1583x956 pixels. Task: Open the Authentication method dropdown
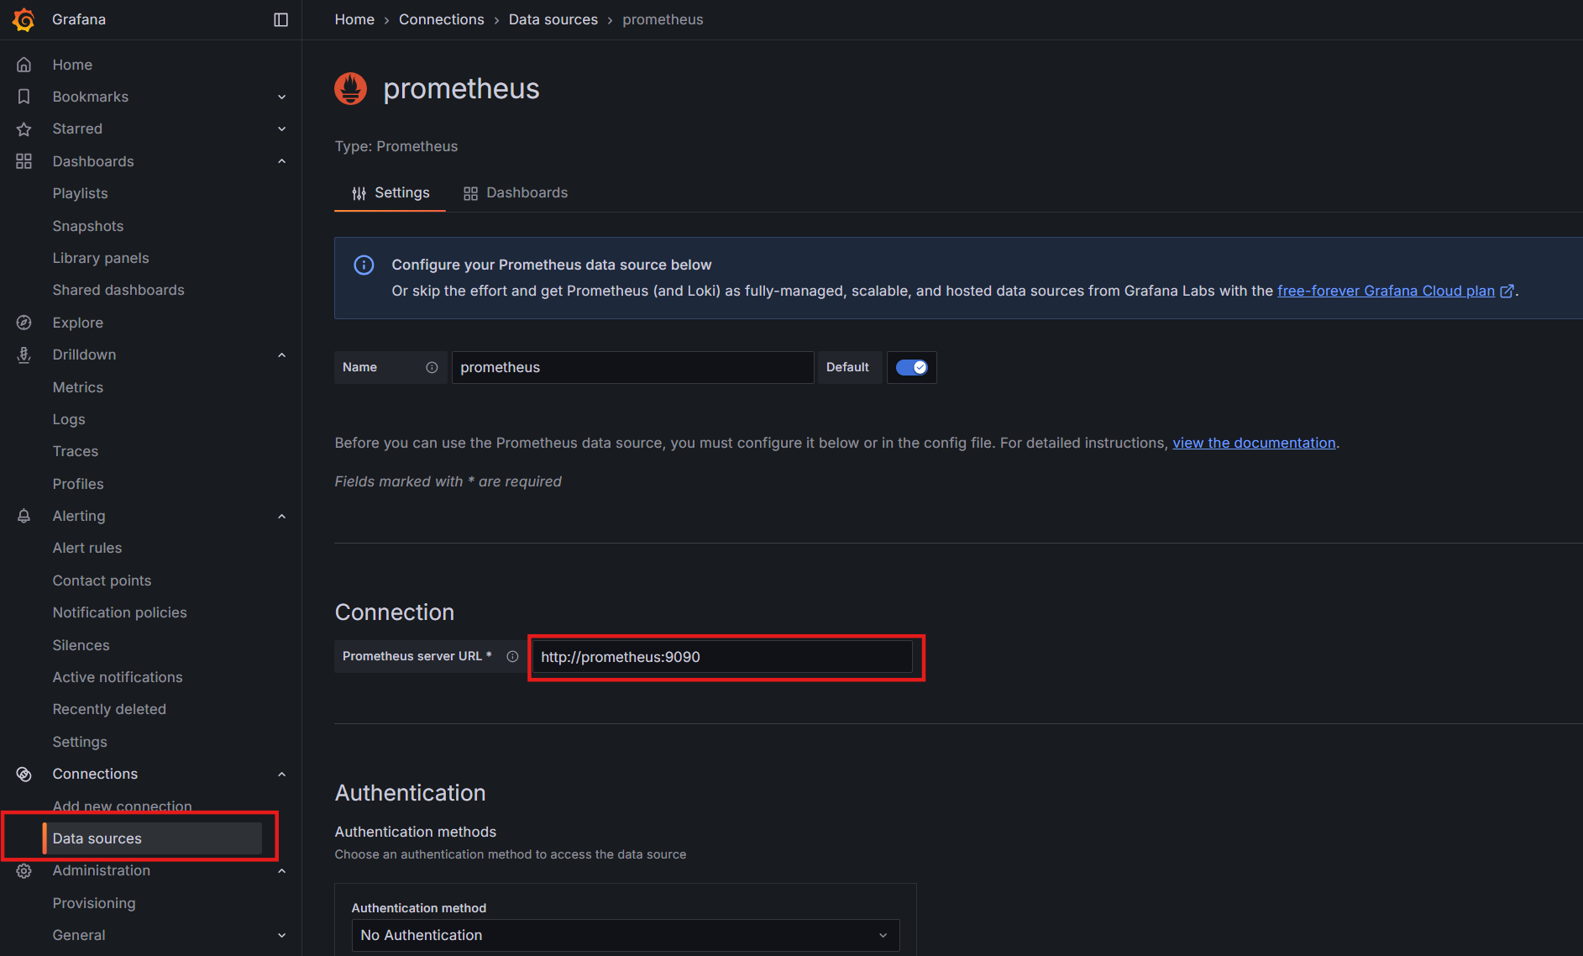(625, 935)
